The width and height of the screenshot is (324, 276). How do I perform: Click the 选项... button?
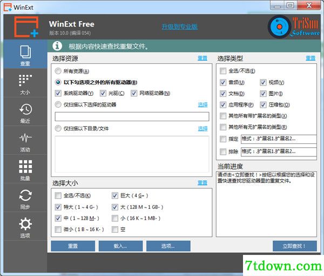[168, 246]
